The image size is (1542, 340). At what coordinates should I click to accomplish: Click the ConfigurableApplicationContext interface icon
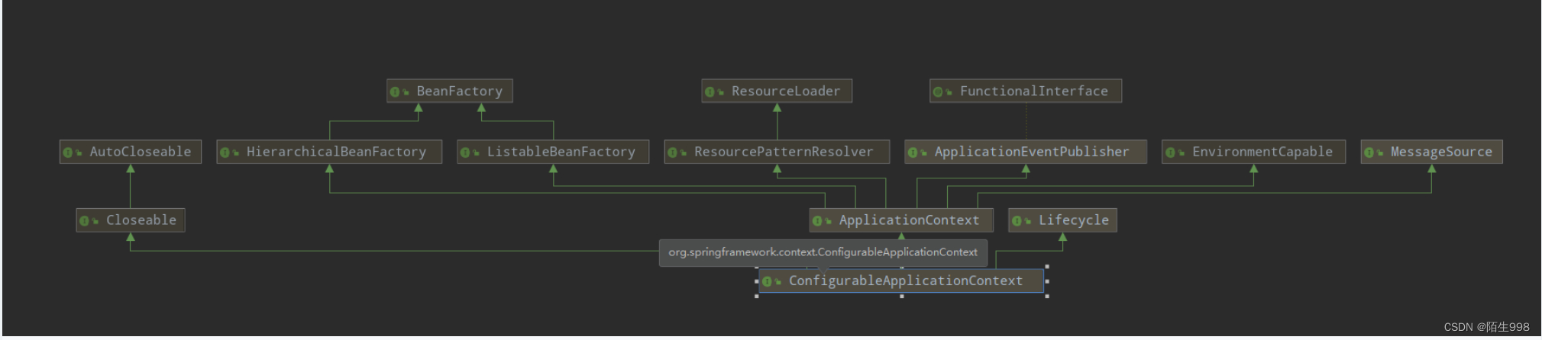[768, 281]
